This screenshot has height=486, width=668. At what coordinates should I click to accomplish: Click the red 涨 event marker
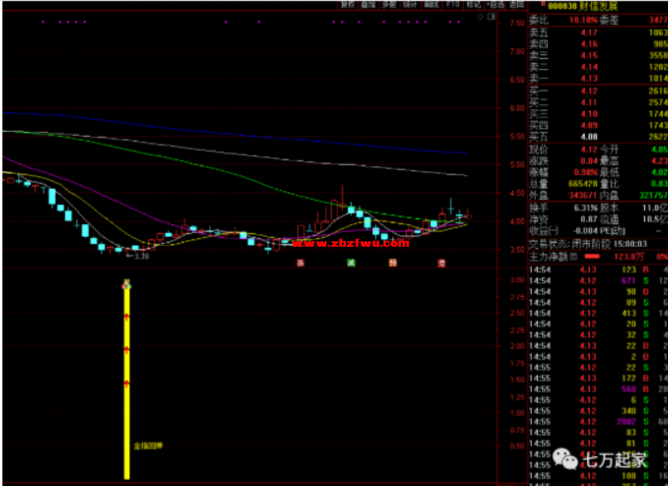coord(300,263)
